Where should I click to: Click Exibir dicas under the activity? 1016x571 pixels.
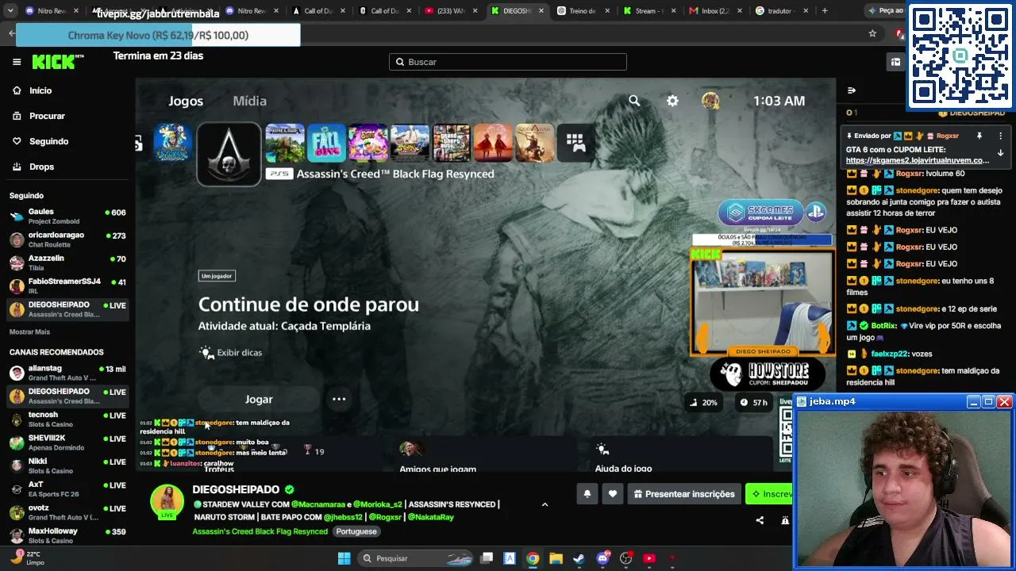coord(230,352)
